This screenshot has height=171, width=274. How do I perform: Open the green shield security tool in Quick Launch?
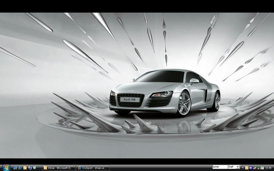(35, 168)
